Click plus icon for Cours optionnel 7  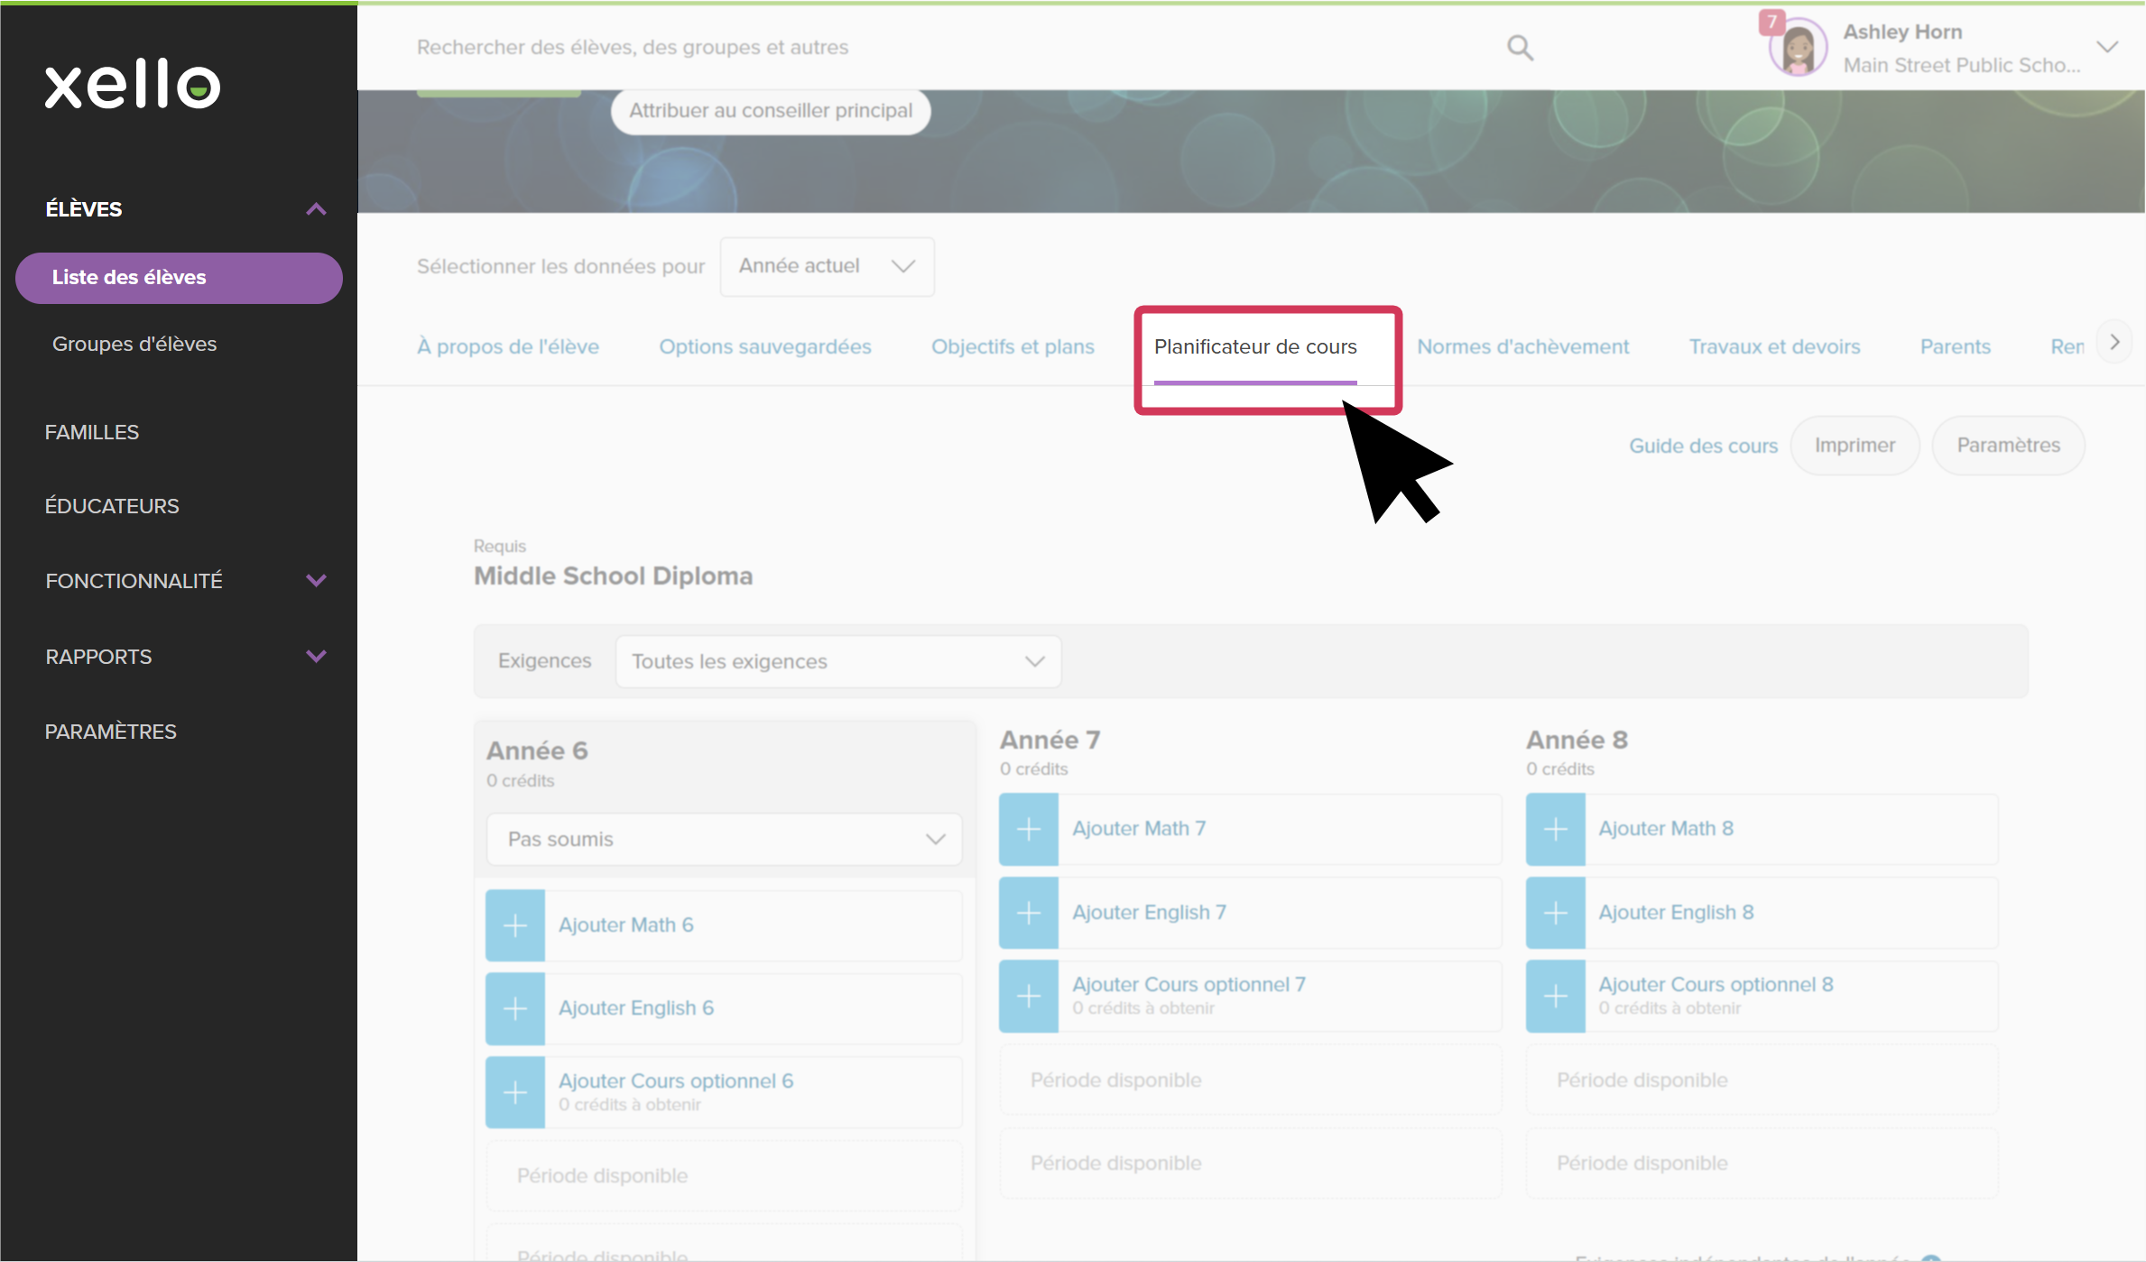(x=1029, y=996)
